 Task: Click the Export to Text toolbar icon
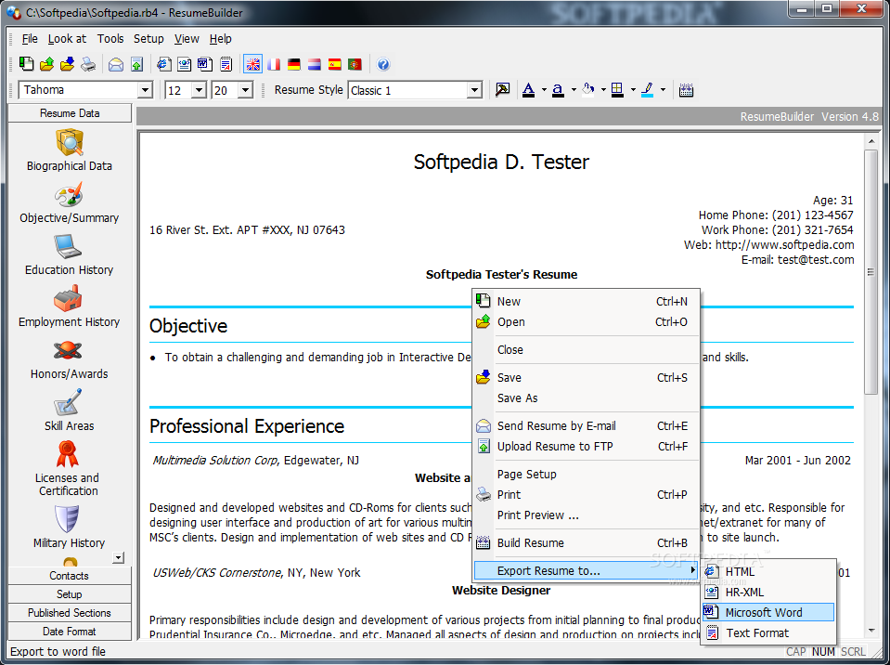(x=226, y=64)
